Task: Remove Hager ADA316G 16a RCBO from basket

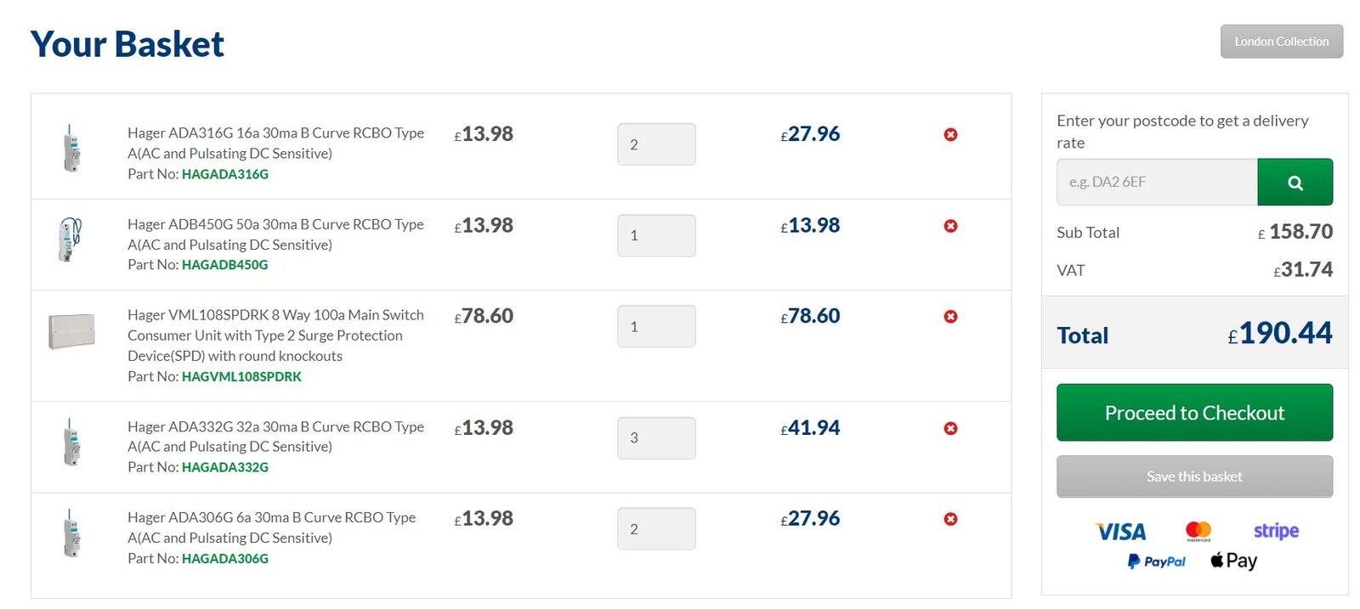Action: click(x=950, y=134)
